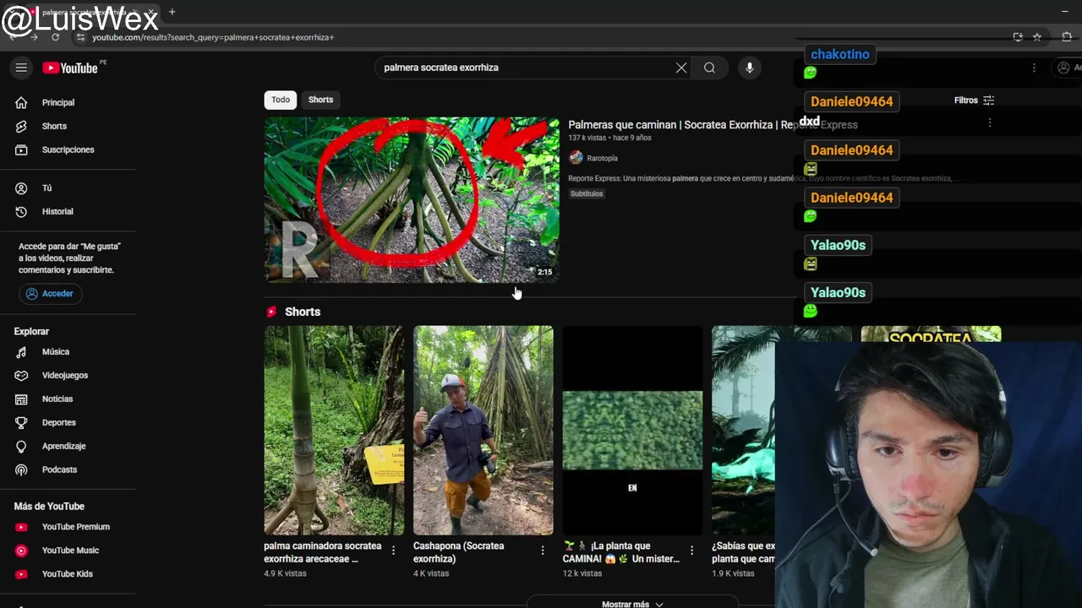Run search with magnifying glass button
This screenshot has height=608, width=1082.
click(710, 68)
